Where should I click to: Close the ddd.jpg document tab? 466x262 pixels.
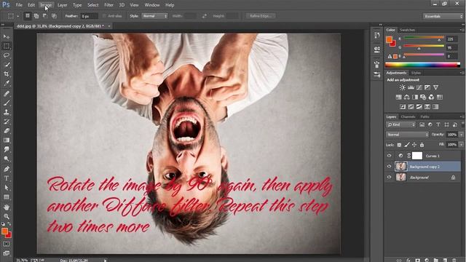click(109, 26)
